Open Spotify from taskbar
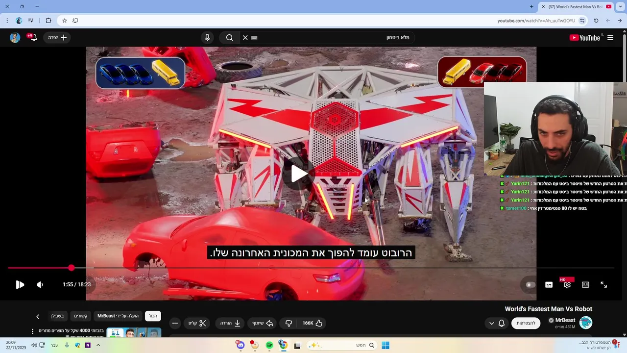The width and height of the screenshot is (627, 353). tap(269, 345)
